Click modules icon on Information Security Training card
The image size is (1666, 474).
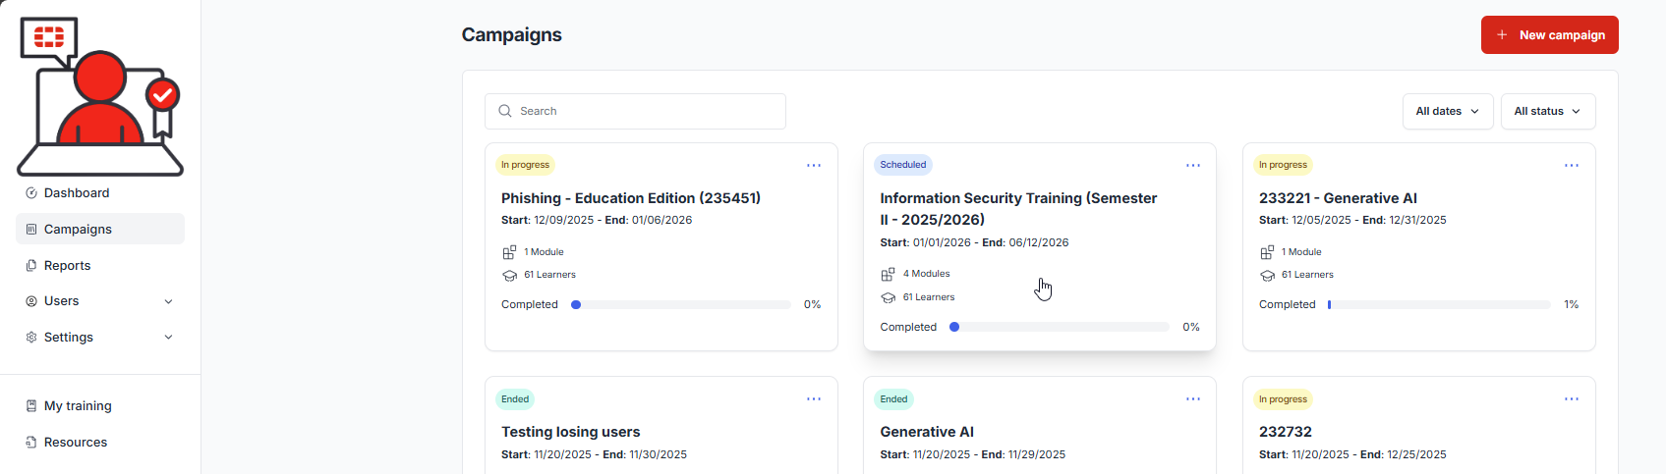pyautogui.click(x=889, y=274)
